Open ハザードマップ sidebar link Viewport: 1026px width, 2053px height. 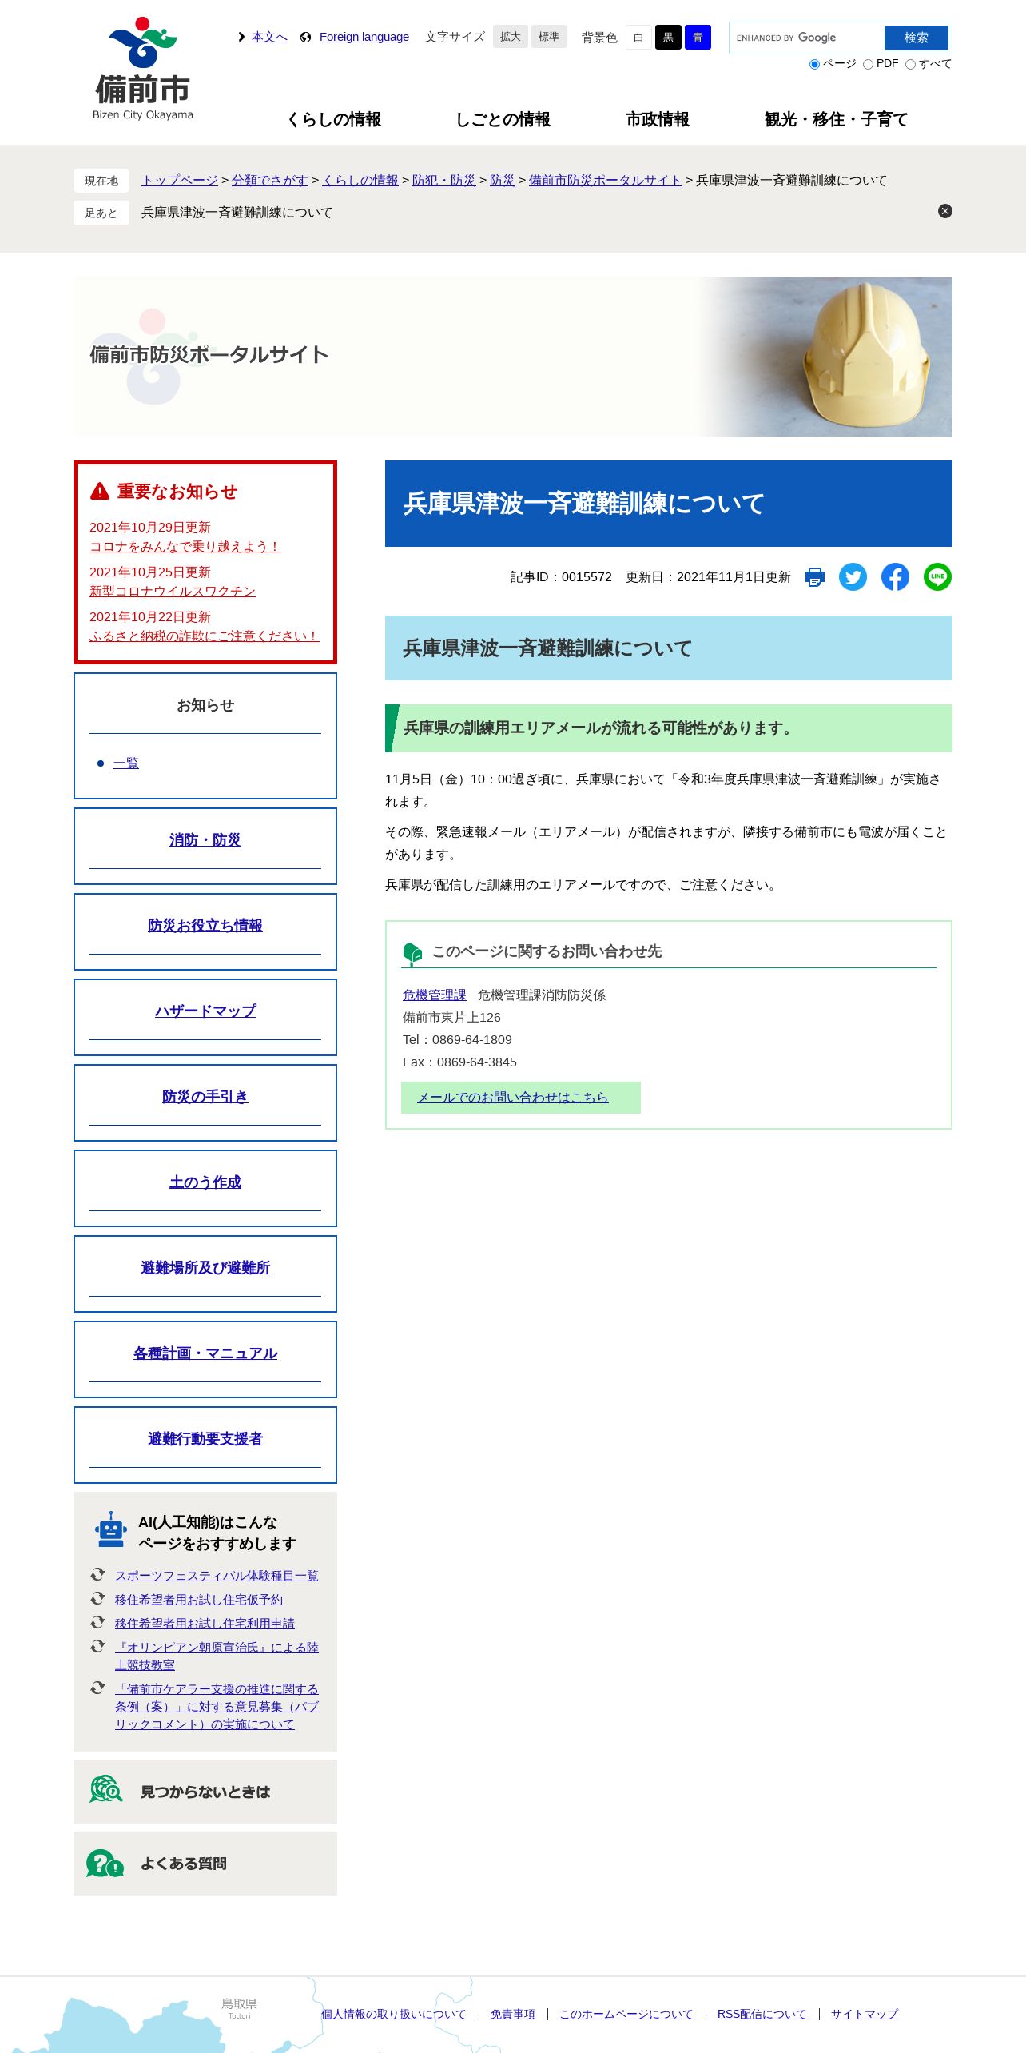tap(205, 1011)
